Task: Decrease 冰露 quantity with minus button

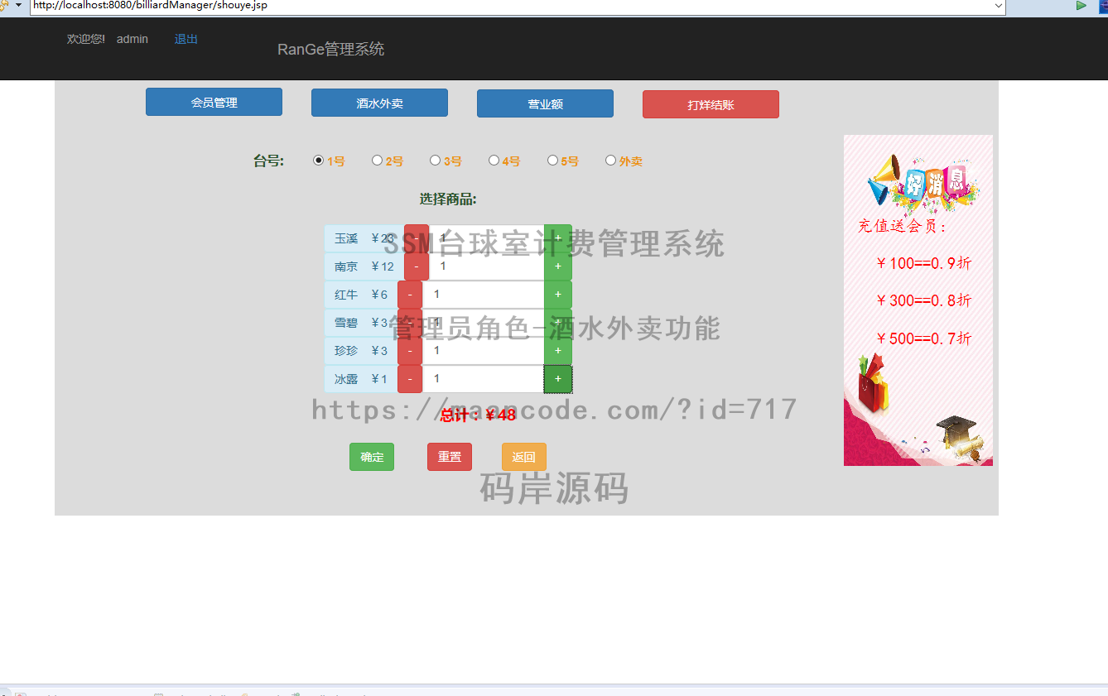Action: (410, 379)
